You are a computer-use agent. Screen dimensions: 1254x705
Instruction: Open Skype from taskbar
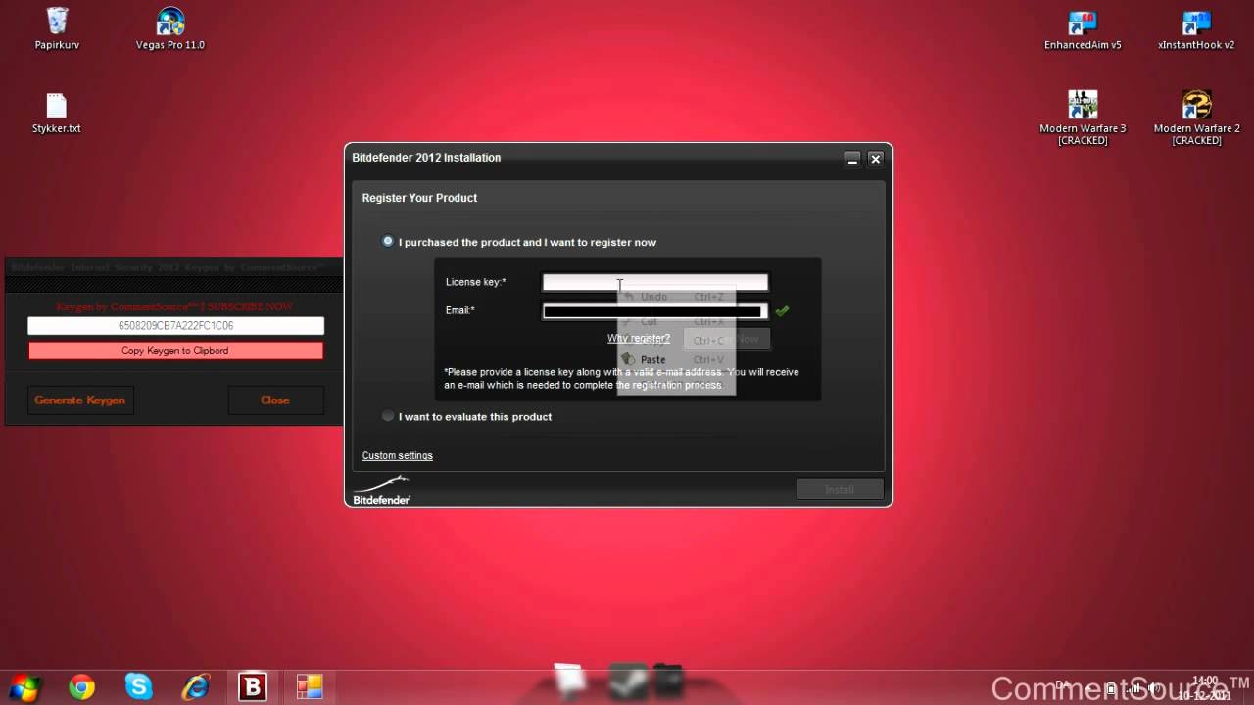point(138,687)
